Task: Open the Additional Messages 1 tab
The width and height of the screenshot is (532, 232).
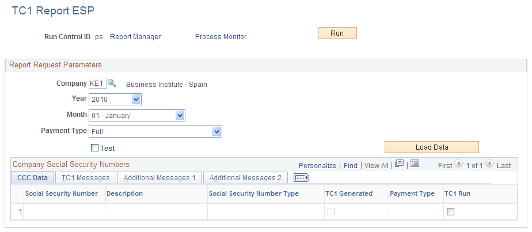Action: click(159, 178)
